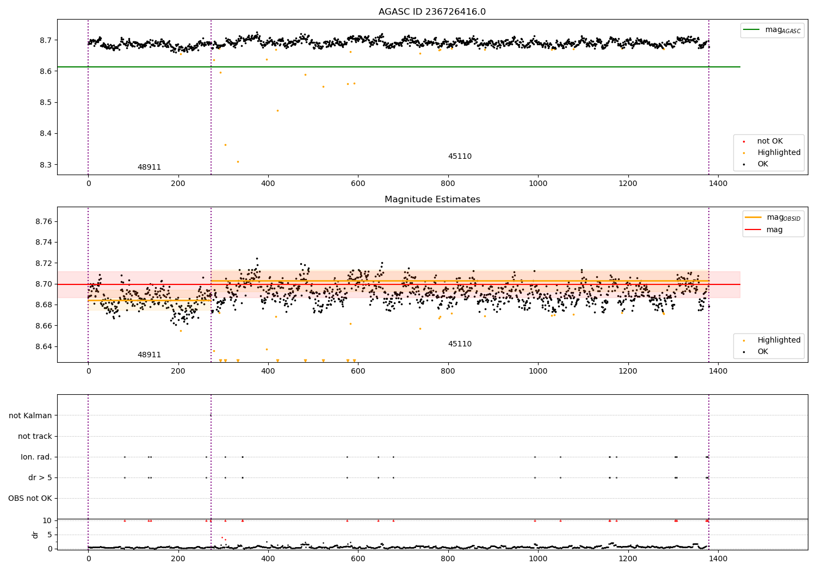The image size is (816, 571).
Task: Click the "not track" axis label
Action: [35, 436]
